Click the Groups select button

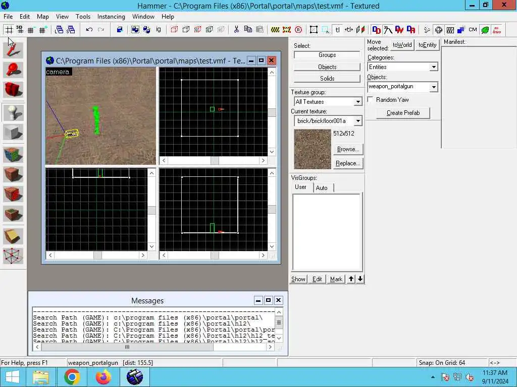pos(327,55)
